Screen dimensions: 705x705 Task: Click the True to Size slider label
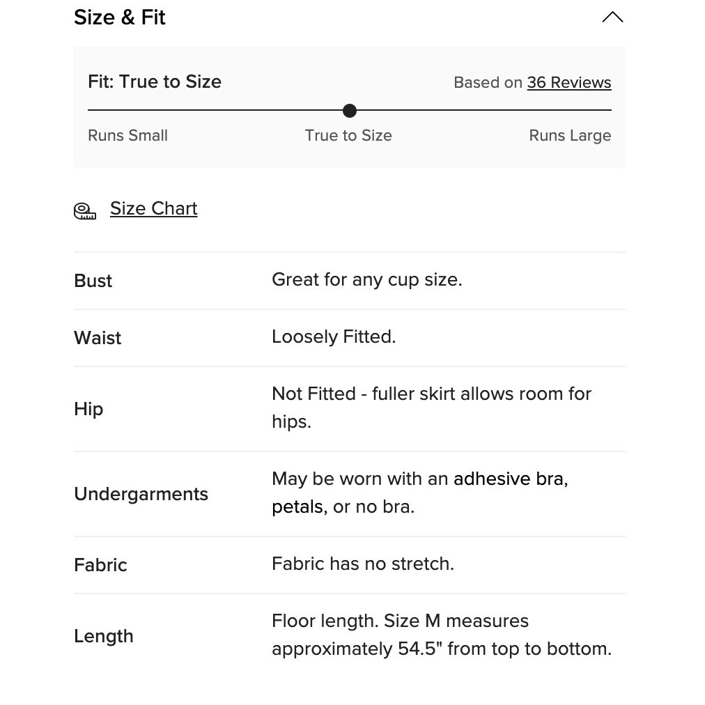pos(348,135)
